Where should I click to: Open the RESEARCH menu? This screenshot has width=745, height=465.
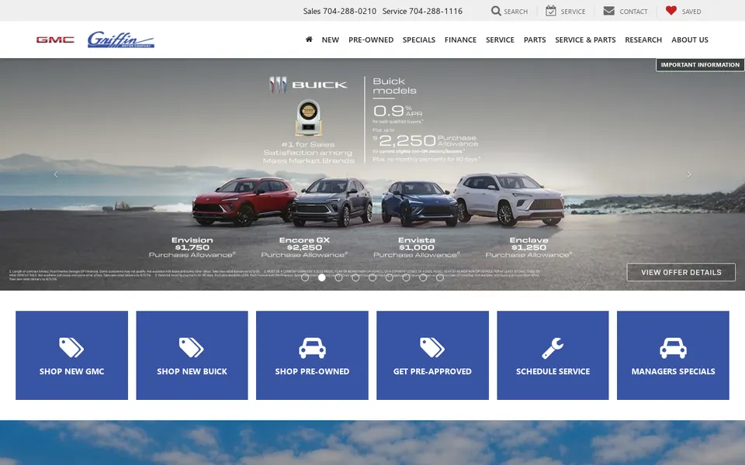643,40
